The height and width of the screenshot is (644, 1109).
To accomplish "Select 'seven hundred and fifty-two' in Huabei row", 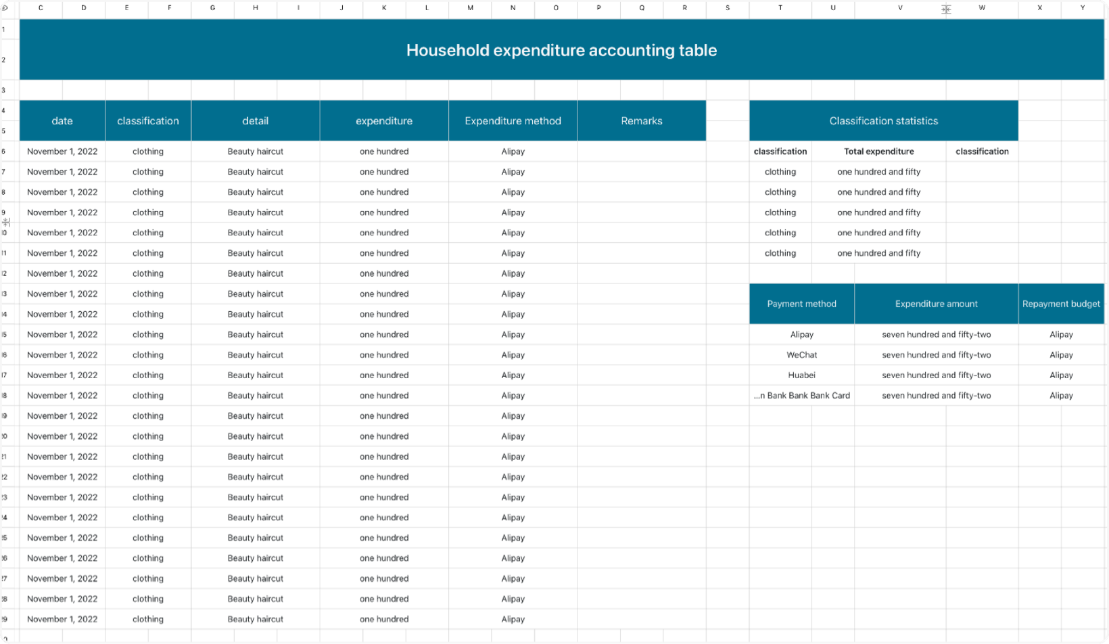I will [937, 375].
